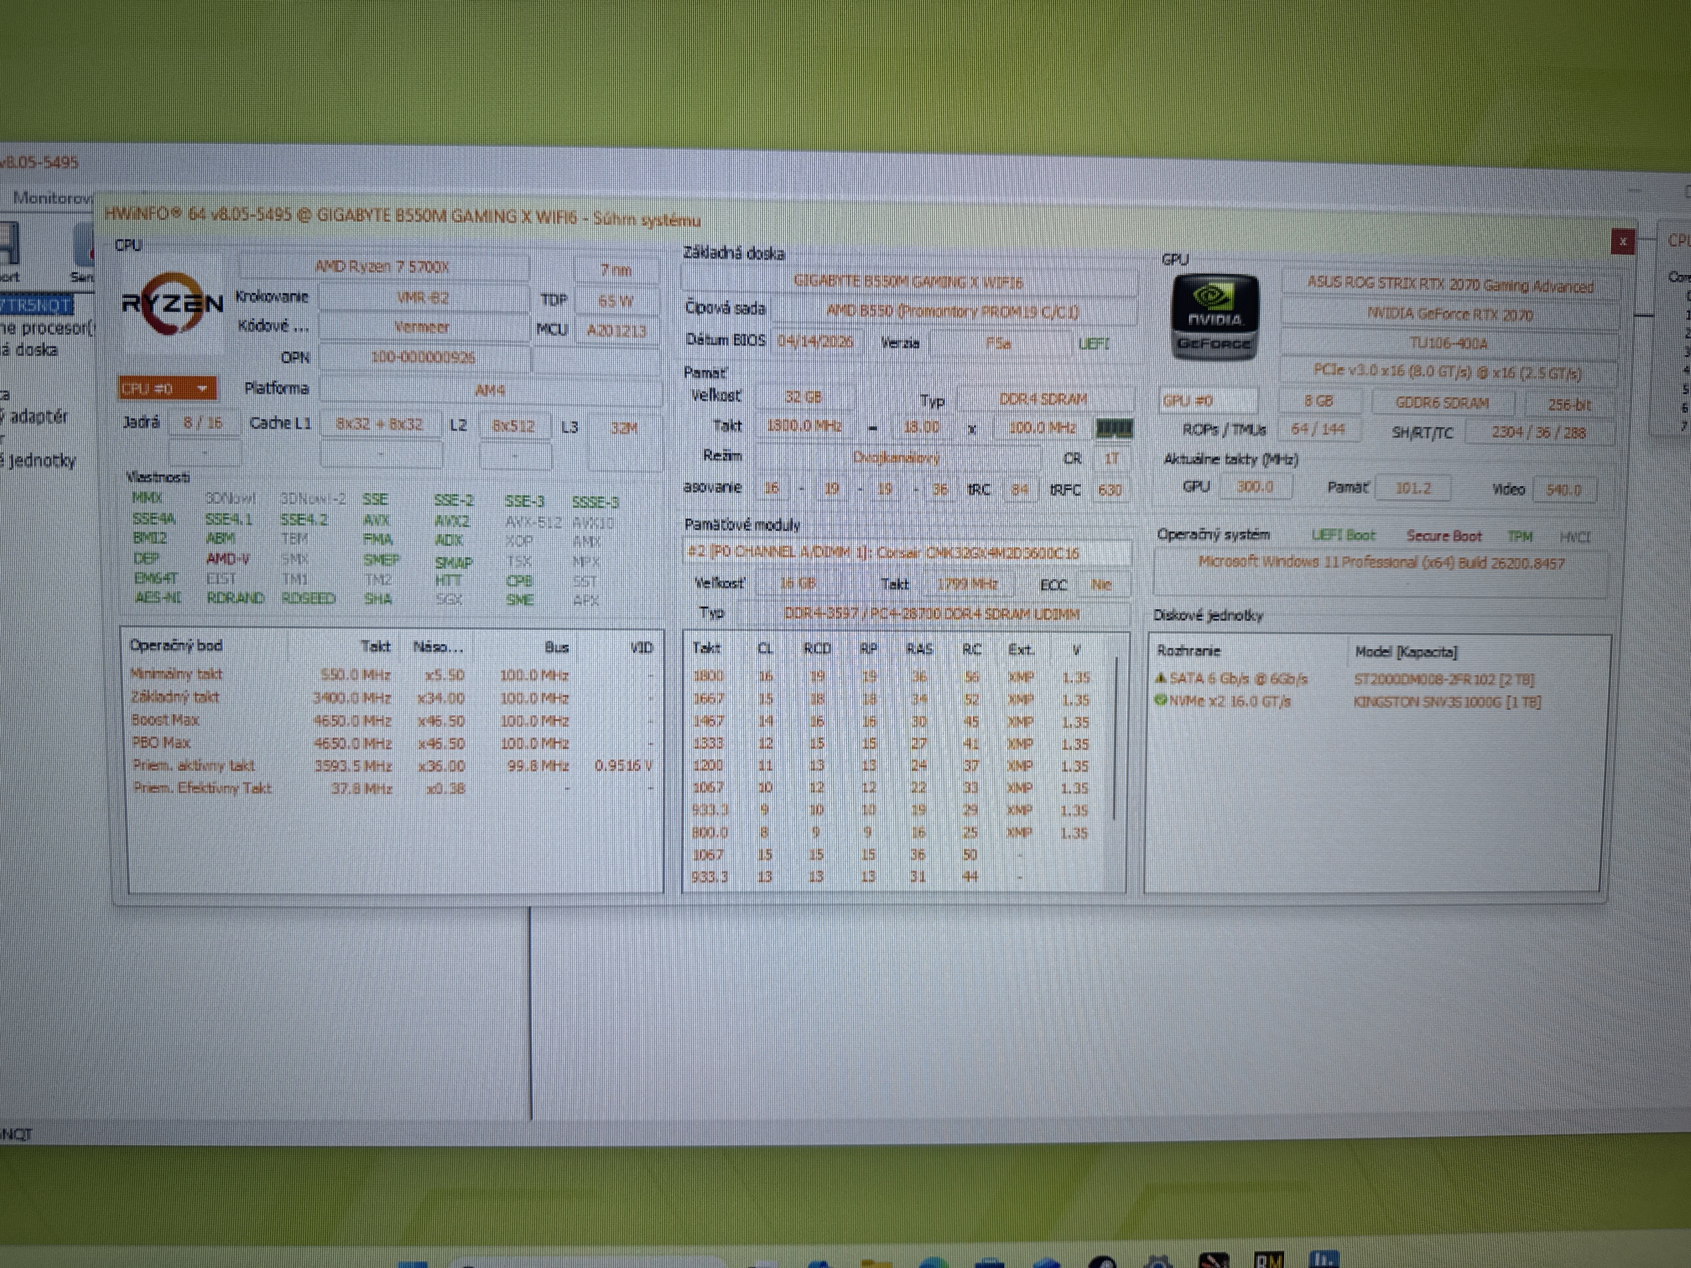Click the 'Secure Boot' status label
The width and height of the screenshot is (1691, 1268).
coord(1444,537)
